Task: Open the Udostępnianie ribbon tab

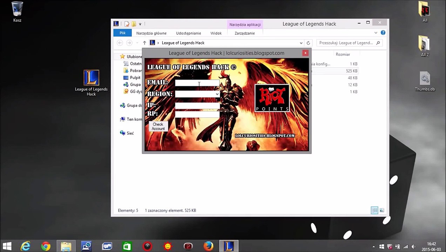Action: pos(189,33)
